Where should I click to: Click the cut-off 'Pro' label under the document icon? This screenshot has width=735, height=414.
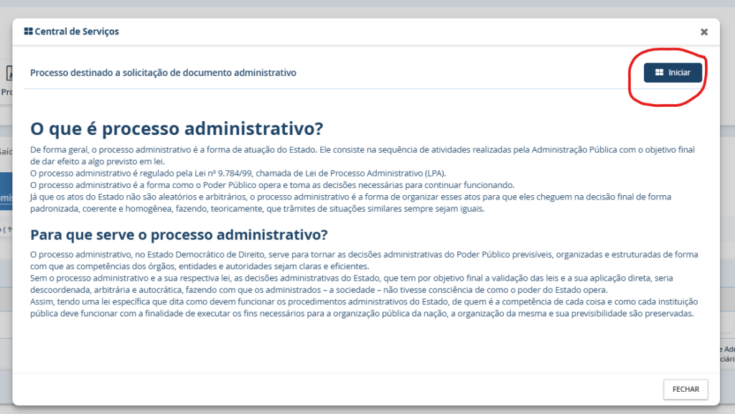pos(6,92)
